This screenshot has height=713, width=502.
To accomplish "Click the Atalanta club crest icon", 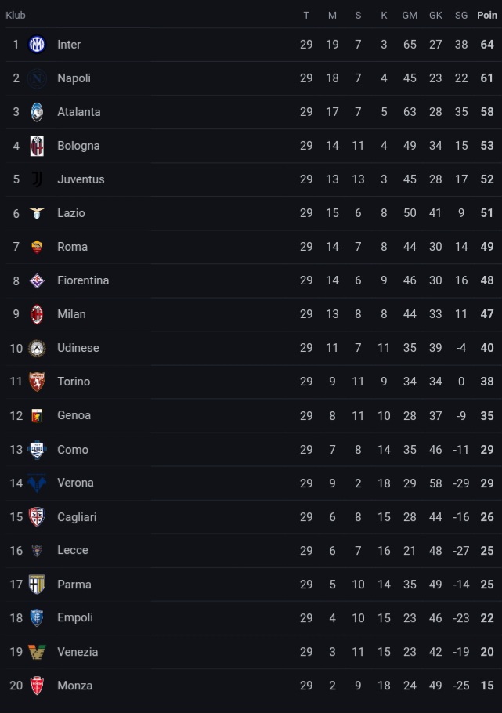I will [x=37, y=112].
